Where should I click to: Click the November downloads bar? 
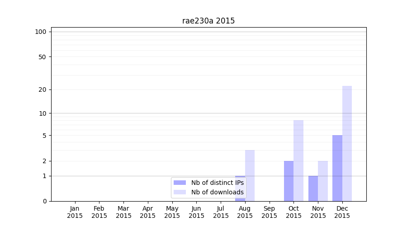[323, 181]
